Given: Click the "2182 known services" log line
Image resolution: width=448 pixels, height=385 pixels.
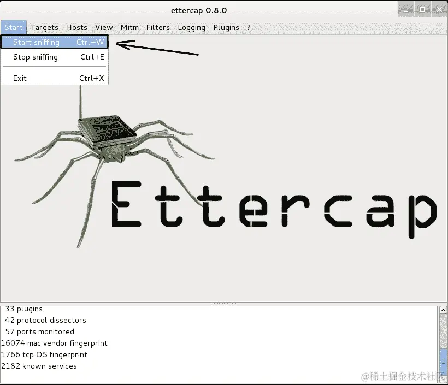Looking at the screenshot, I should (x=39, y=366).
